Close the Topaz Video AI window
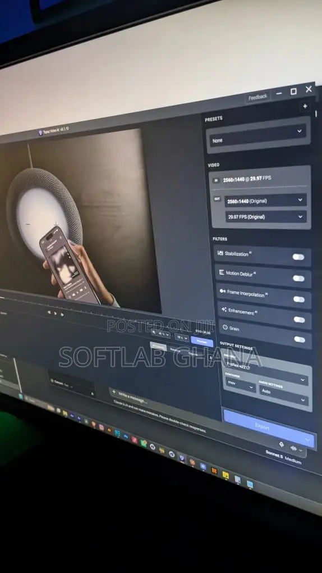This screenshot has width=322, height=573. [309, 89]
